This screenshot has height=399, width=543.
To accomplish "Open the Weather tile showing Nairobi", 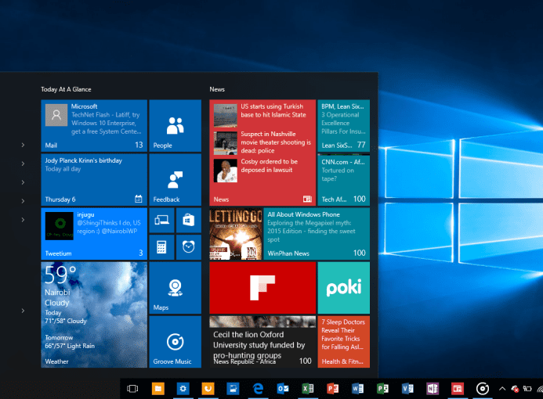I will tap(93, 315).
